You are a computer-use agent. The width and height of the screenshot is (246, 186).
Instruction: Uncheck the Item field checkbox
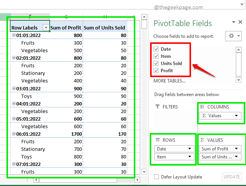tap(156, 56)
